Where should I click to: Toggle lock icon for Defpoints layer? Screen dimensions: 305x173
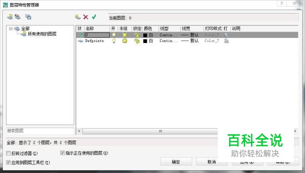click(137, 41)
